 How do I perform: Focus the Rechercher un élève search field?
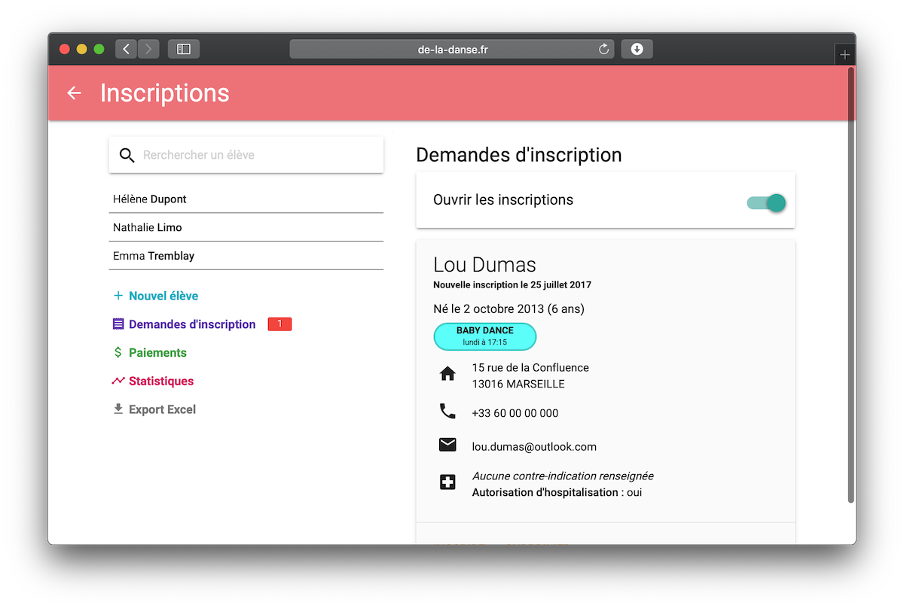tap(256, 155)
